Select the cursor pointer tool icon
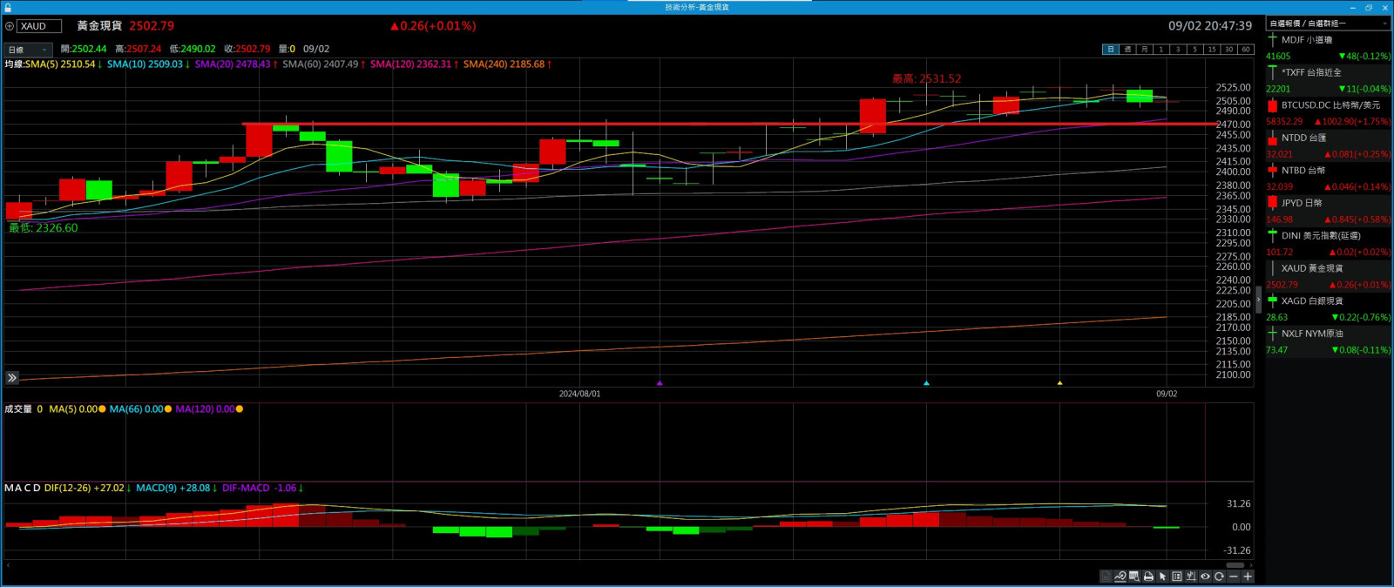 (x=1162, y=577)
